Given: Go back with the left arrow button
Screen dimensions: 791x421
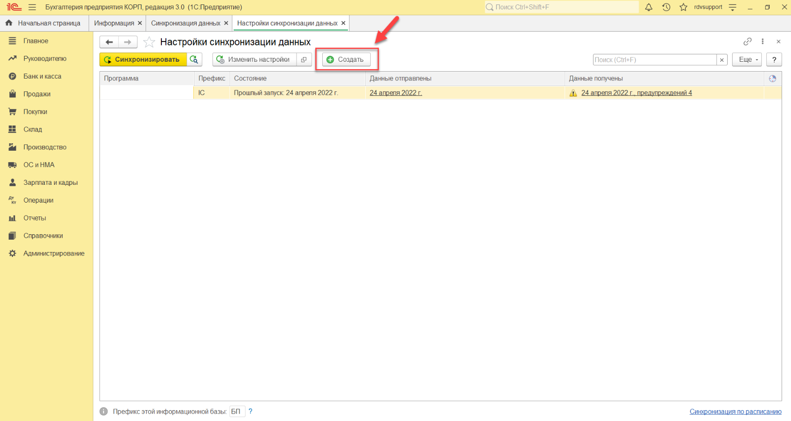Looking at the screenshot, I should [x=109, y=42].
